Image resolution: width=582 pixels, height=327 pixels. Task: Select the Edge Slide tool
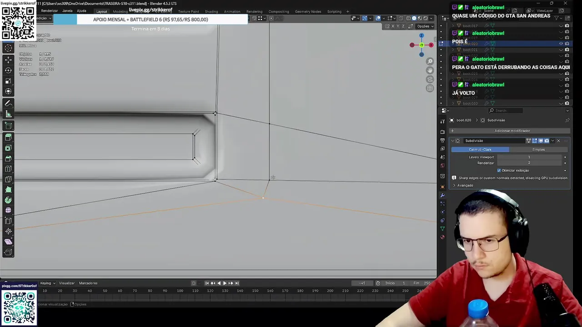click(8, 221)
